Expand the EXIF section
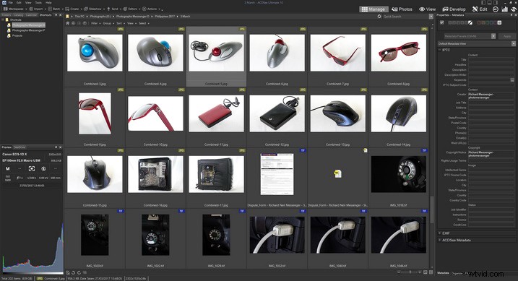The image size is (518, 281). click(x=440, y=233)
